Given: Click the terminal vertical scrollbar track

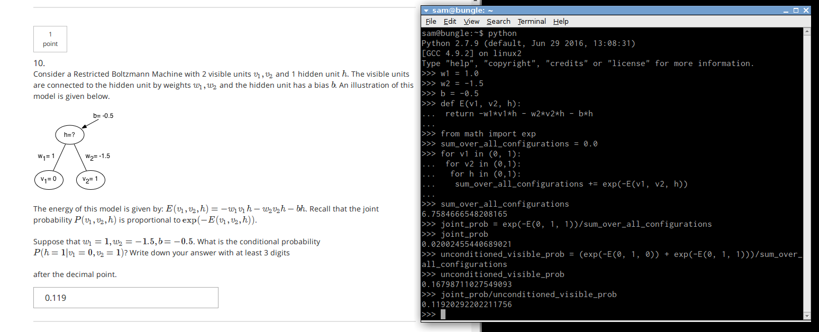Looking at the screenshot, I should pos(806,173).
